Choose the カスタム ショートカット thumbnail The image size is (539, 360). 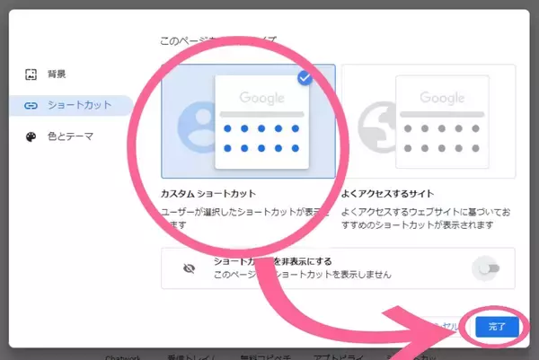[248, 121]
